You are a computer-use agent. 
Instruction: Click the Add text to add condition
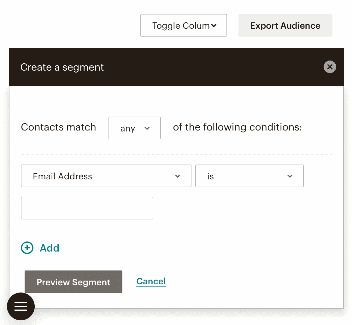point(50,248)
